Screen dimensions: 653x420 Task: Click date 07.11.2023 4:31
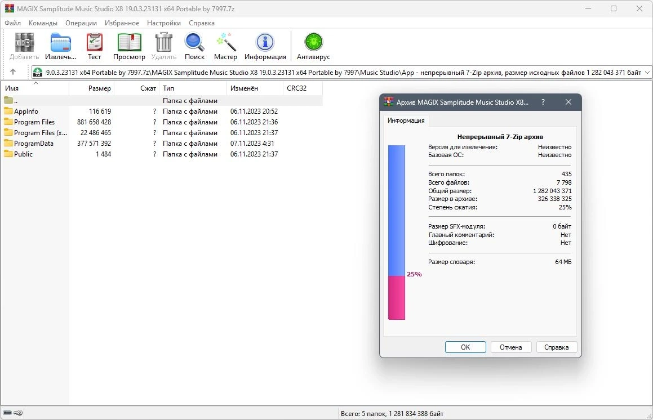coord(252,143)
